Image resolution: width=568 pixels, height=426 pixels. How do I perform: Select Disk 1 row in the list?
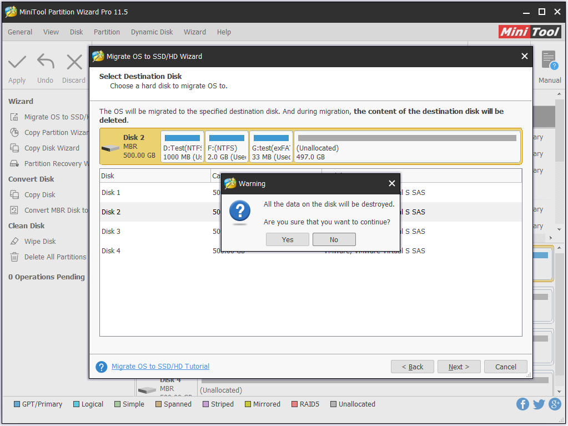pos(310,192)
